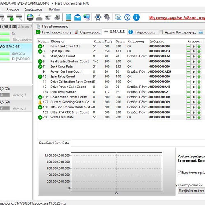Increase offset for Seek Error Rate row
Image resolution: width=205 pixels, height=205 pixels.
coord(199,66)
